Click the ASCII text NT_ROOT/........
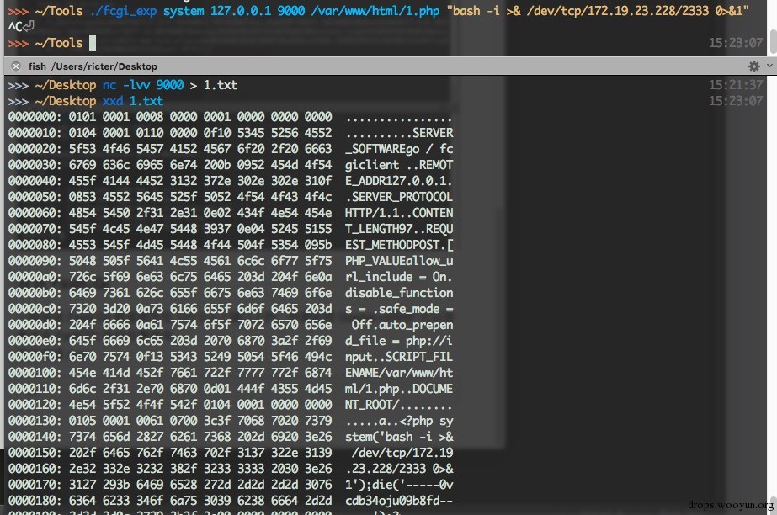The height and width of the screenshot is (515, 777). click(371, 405)
